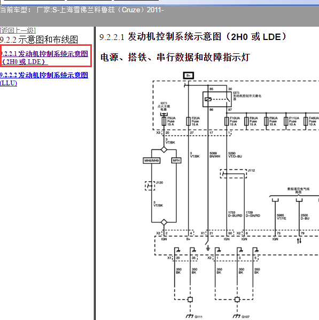Click the 数据通信电气线路图 label
This screenshot has height=320, width=319.
point(298,190)
